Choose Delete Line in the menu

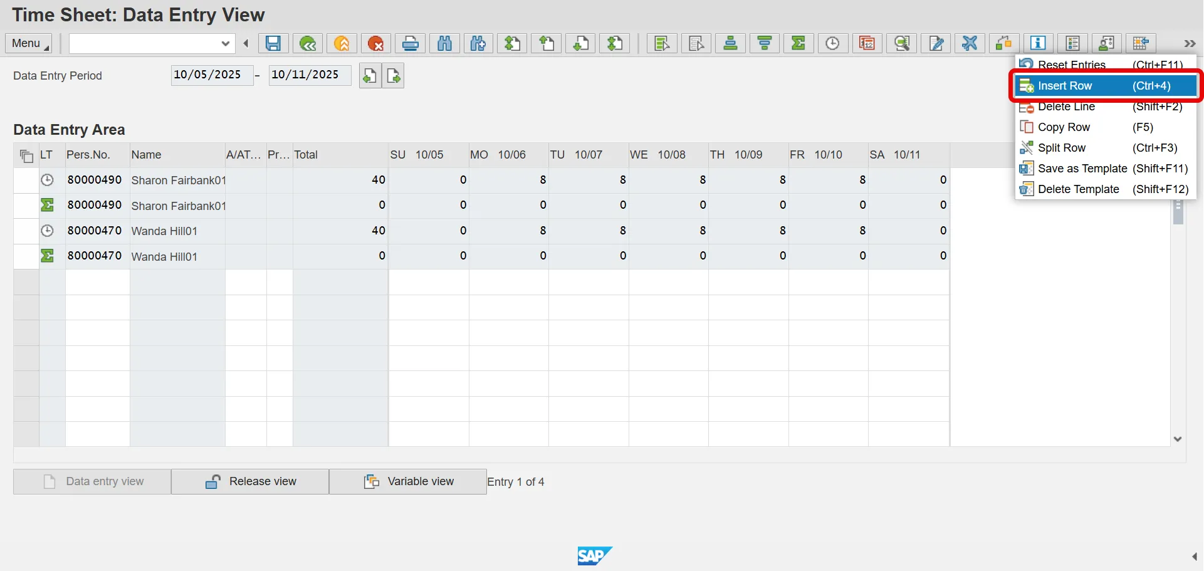(x=1106, y=107)
